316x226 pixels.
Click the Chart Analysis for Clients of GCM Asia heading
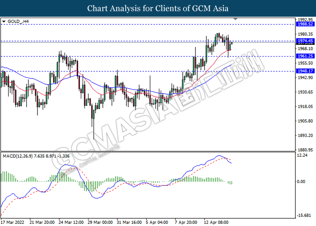click(x=158, y=9)
